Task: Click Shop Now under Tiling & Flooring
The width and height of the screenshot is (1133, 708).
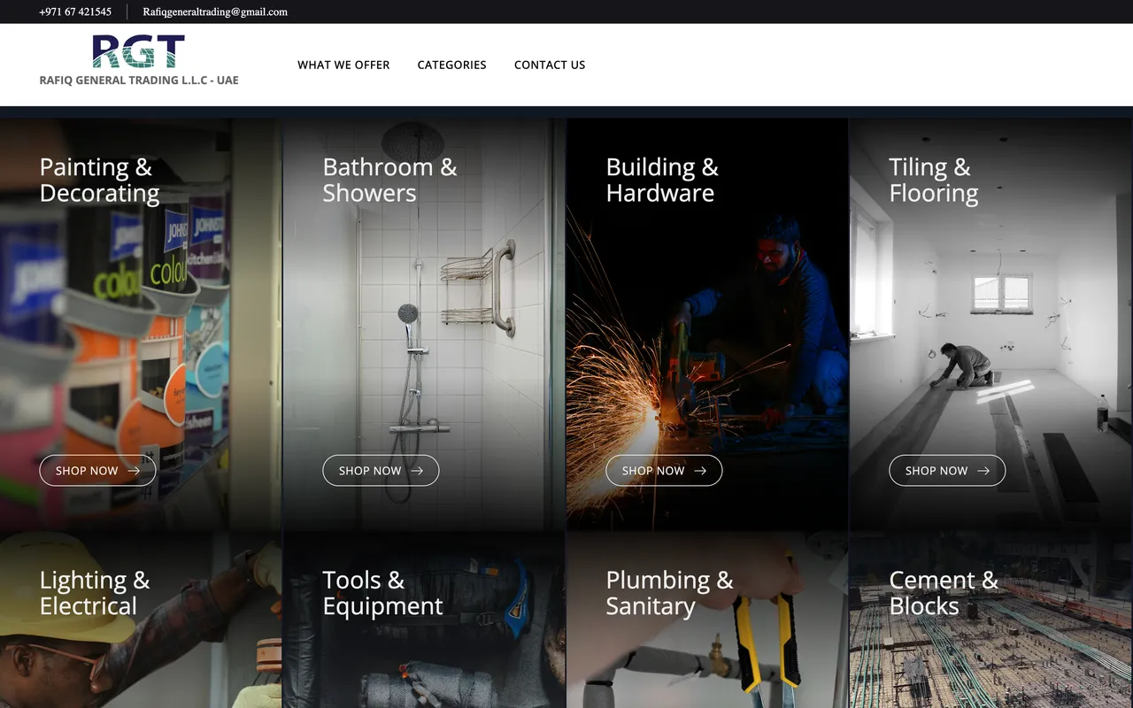Action: click(947, 471)
